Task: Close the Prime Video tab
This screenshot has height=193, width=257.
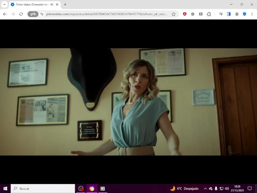Action: click(57, 5)
